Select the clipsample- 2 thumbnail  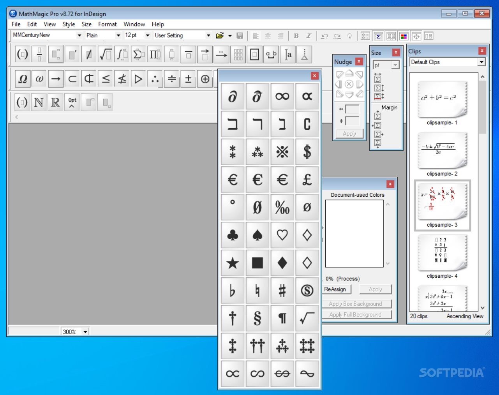(x=442, y=151)
